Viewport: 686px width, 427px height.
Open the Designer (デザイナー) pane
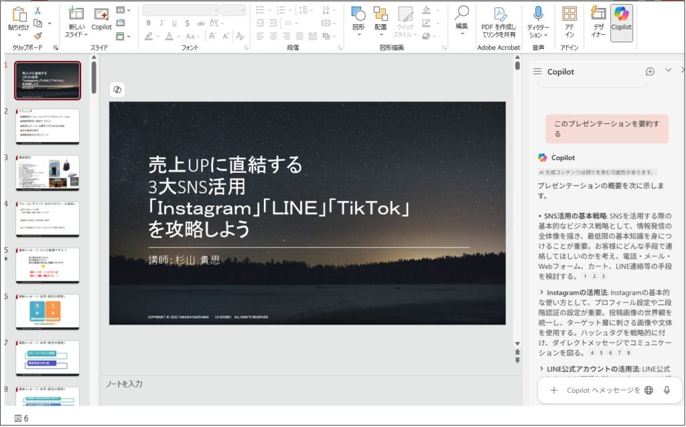pos(598,21)
